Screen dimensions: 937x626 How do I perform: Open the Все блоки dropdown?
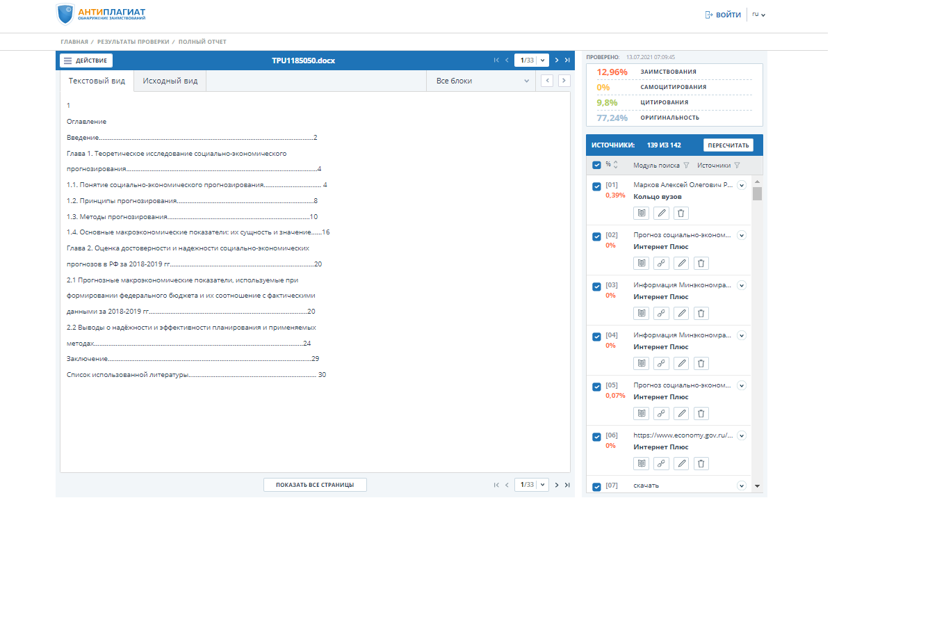tap(482, 81)
